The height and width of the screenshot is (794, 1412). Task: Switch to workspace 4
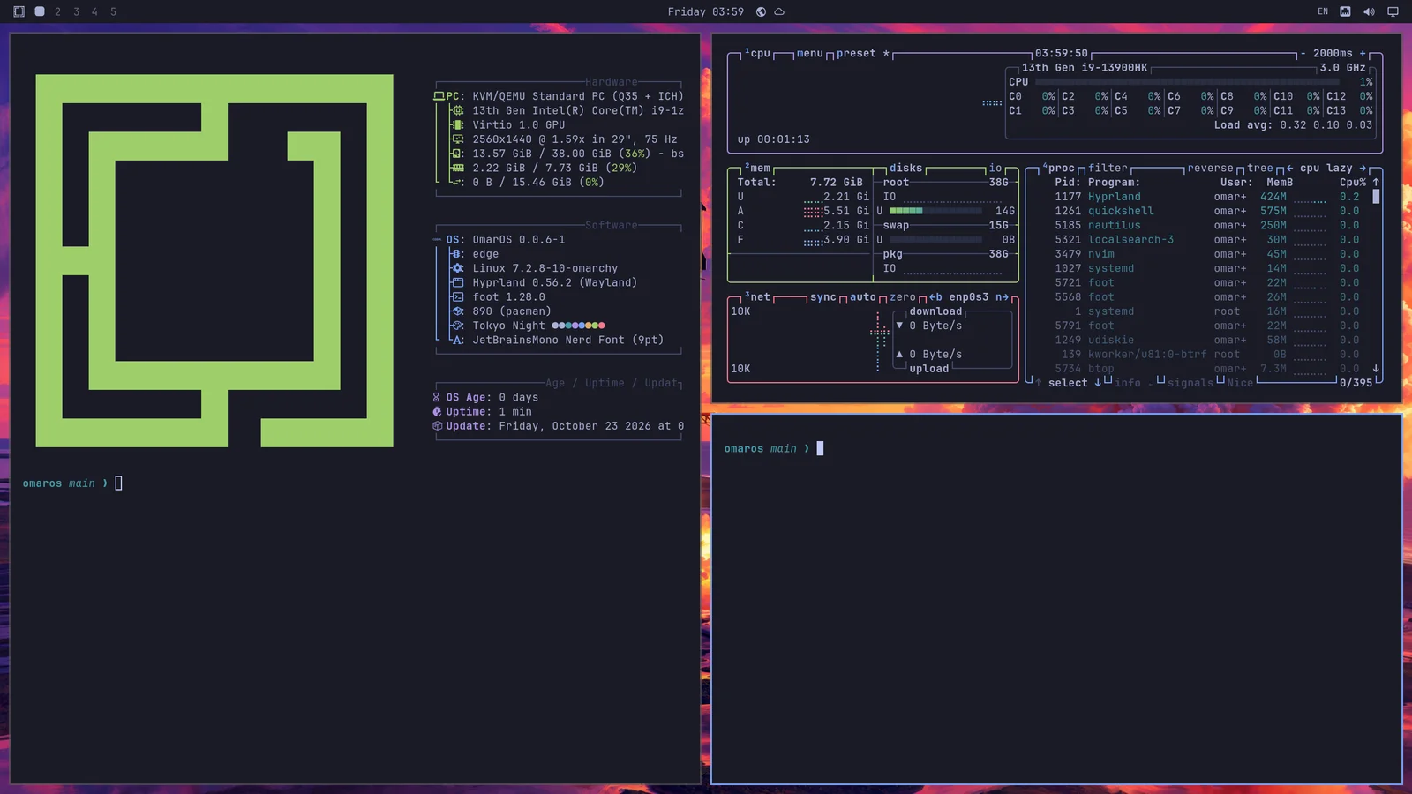94,11
